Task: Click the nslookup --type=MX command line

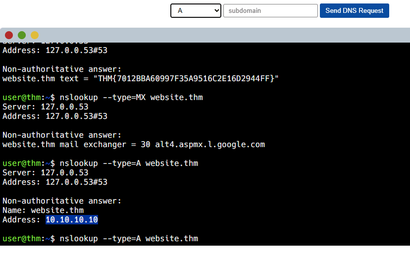Action: [x=131, y=98]
